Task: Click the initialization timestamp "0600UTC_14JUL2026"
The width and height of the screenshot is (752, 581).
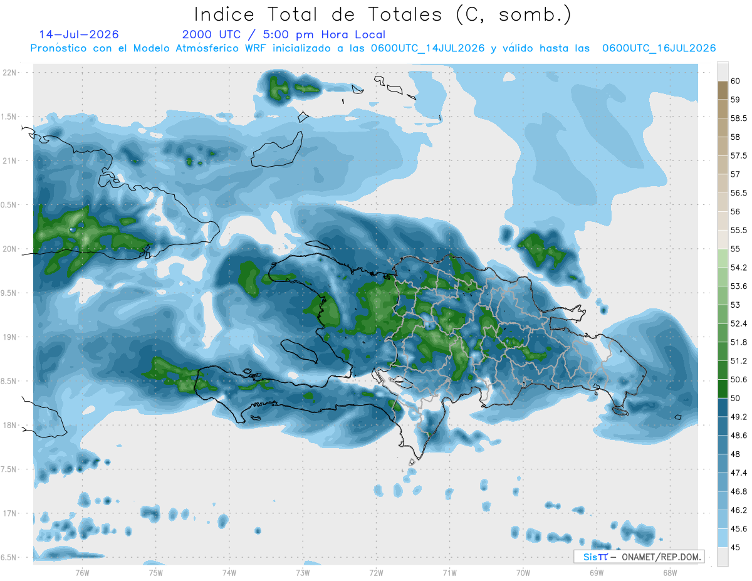Action: (427, 48)
